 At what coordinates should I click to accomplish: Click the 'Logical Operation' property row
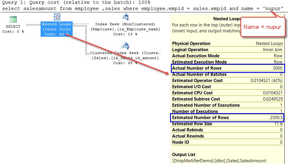tap(227, 50)
